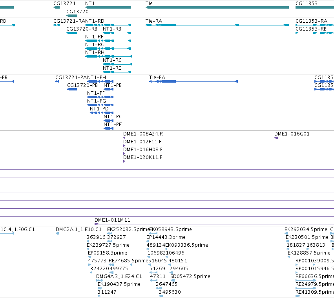334x298 pixels.
Task: Open the NT1-RH transcript label
Action: [95, 52]
